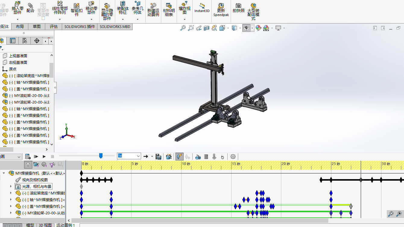The height and width of the screenshot is (227, 404).
Task: Toggle the autokey button in motion toolbar
Action: coord(179,157)
